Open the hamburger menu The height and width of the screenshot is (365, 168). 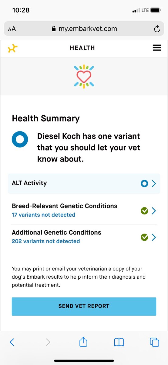coord(157,48)
